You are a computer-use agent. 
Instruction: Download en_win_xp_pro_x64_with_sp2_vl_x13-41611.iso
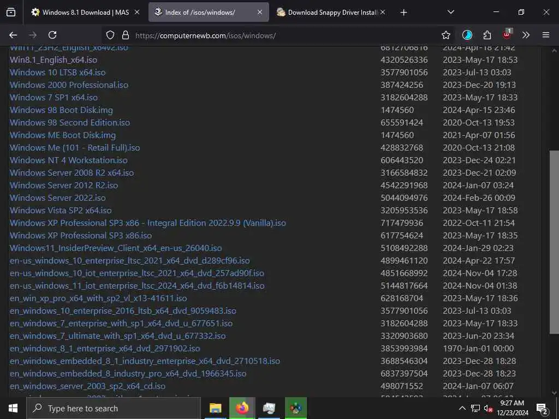tap(98, 298)
